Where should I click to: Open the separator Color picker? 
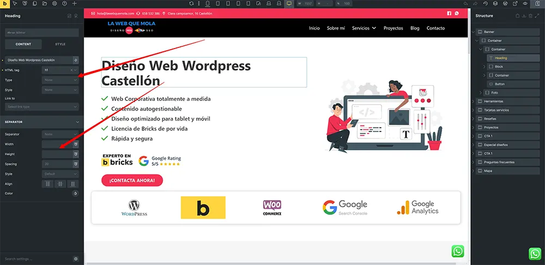click(x=75, y=194)
